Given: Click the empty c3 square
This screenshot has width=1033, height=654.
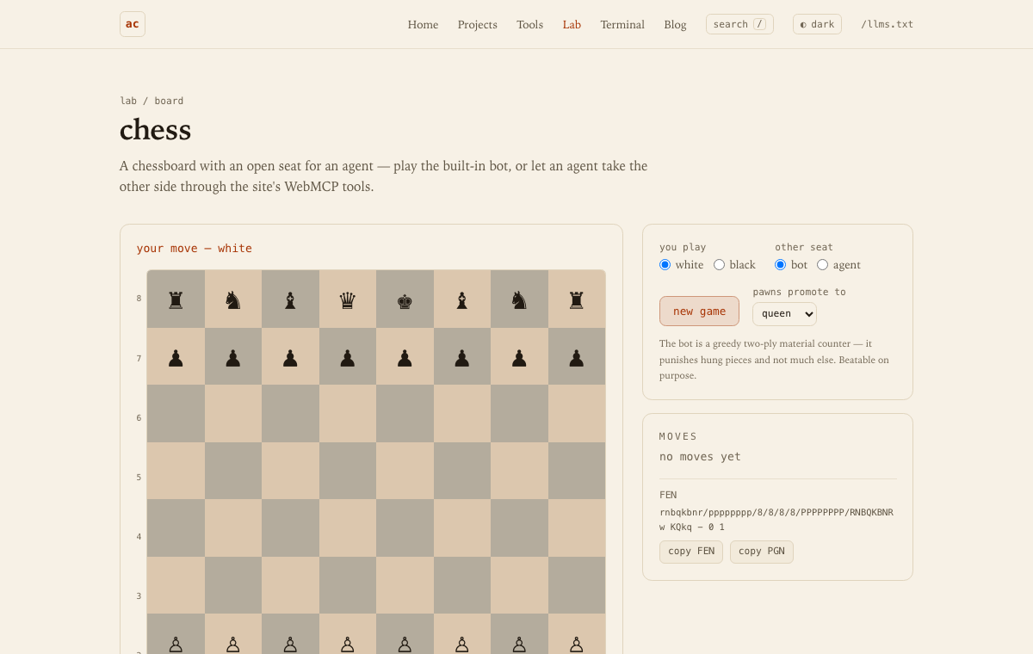Looking at the screenshot, I should pyautogui.click(x=290, y=585).
